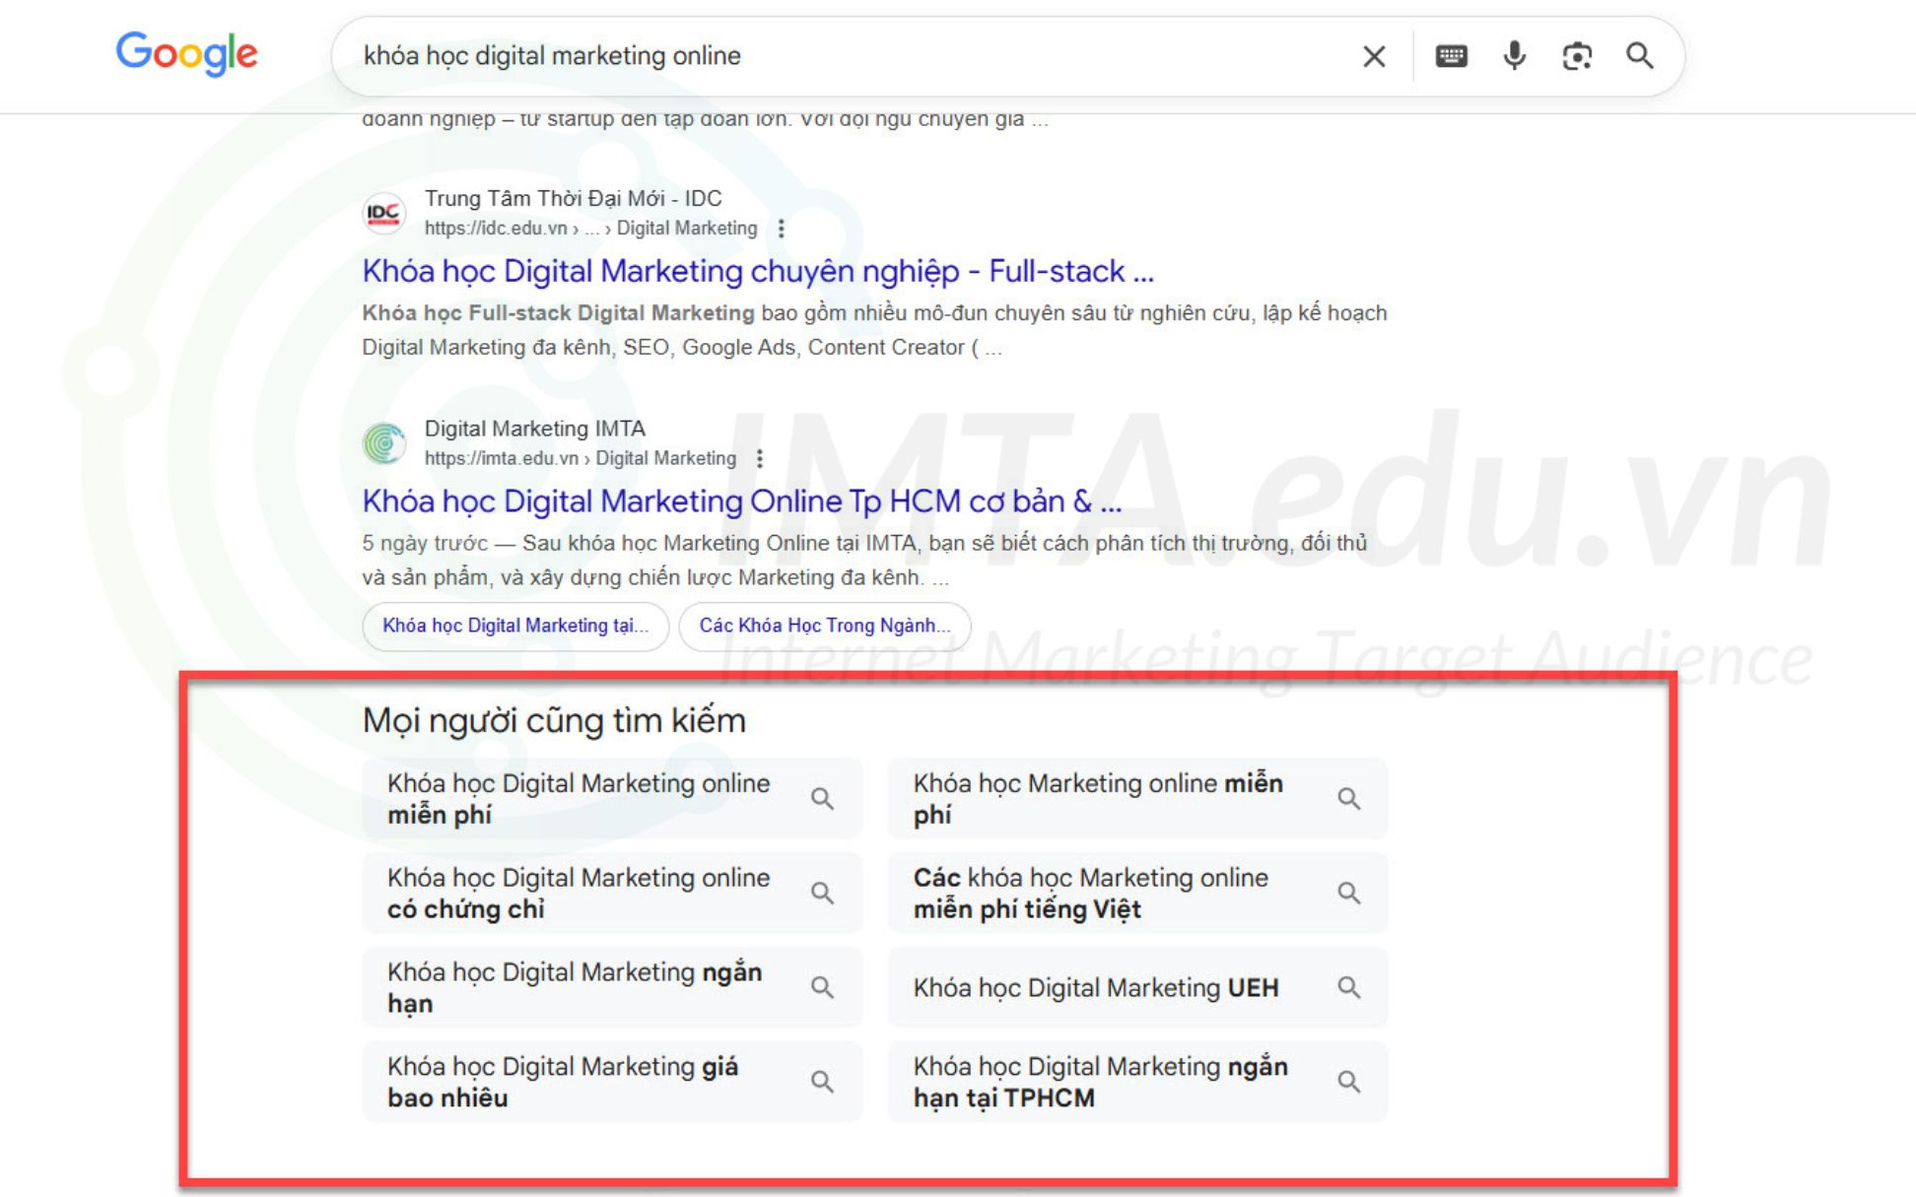Select suggestion 'Khóa học Digital Marketing online miễn phí'

pos(612,799)
